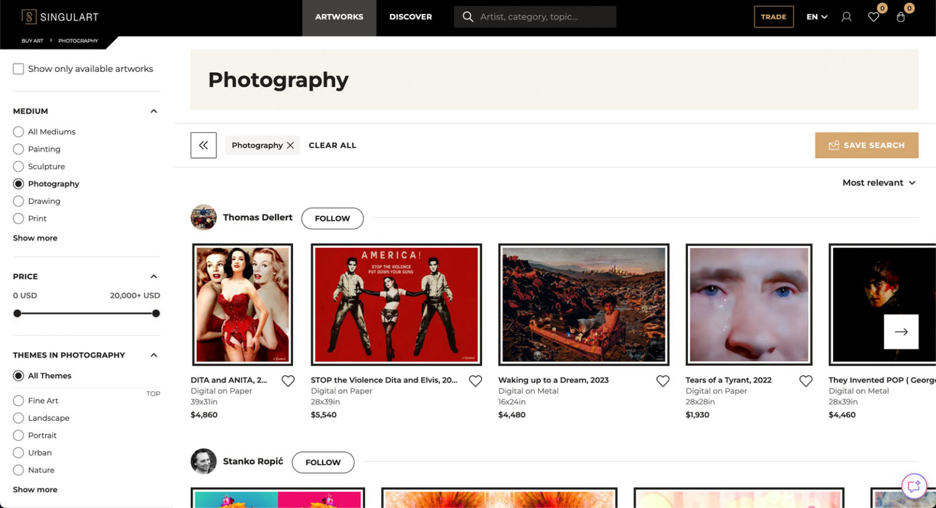936x508 pixels.
Task: Open the EN language dropdown
Action: click(x=816, y=17)
